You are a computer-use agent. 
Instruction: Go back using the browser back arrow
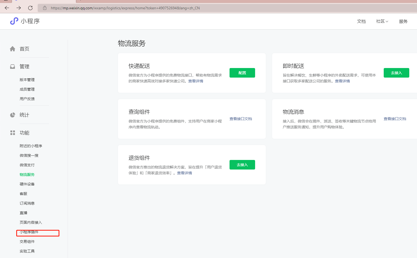(x=7, y=8)
